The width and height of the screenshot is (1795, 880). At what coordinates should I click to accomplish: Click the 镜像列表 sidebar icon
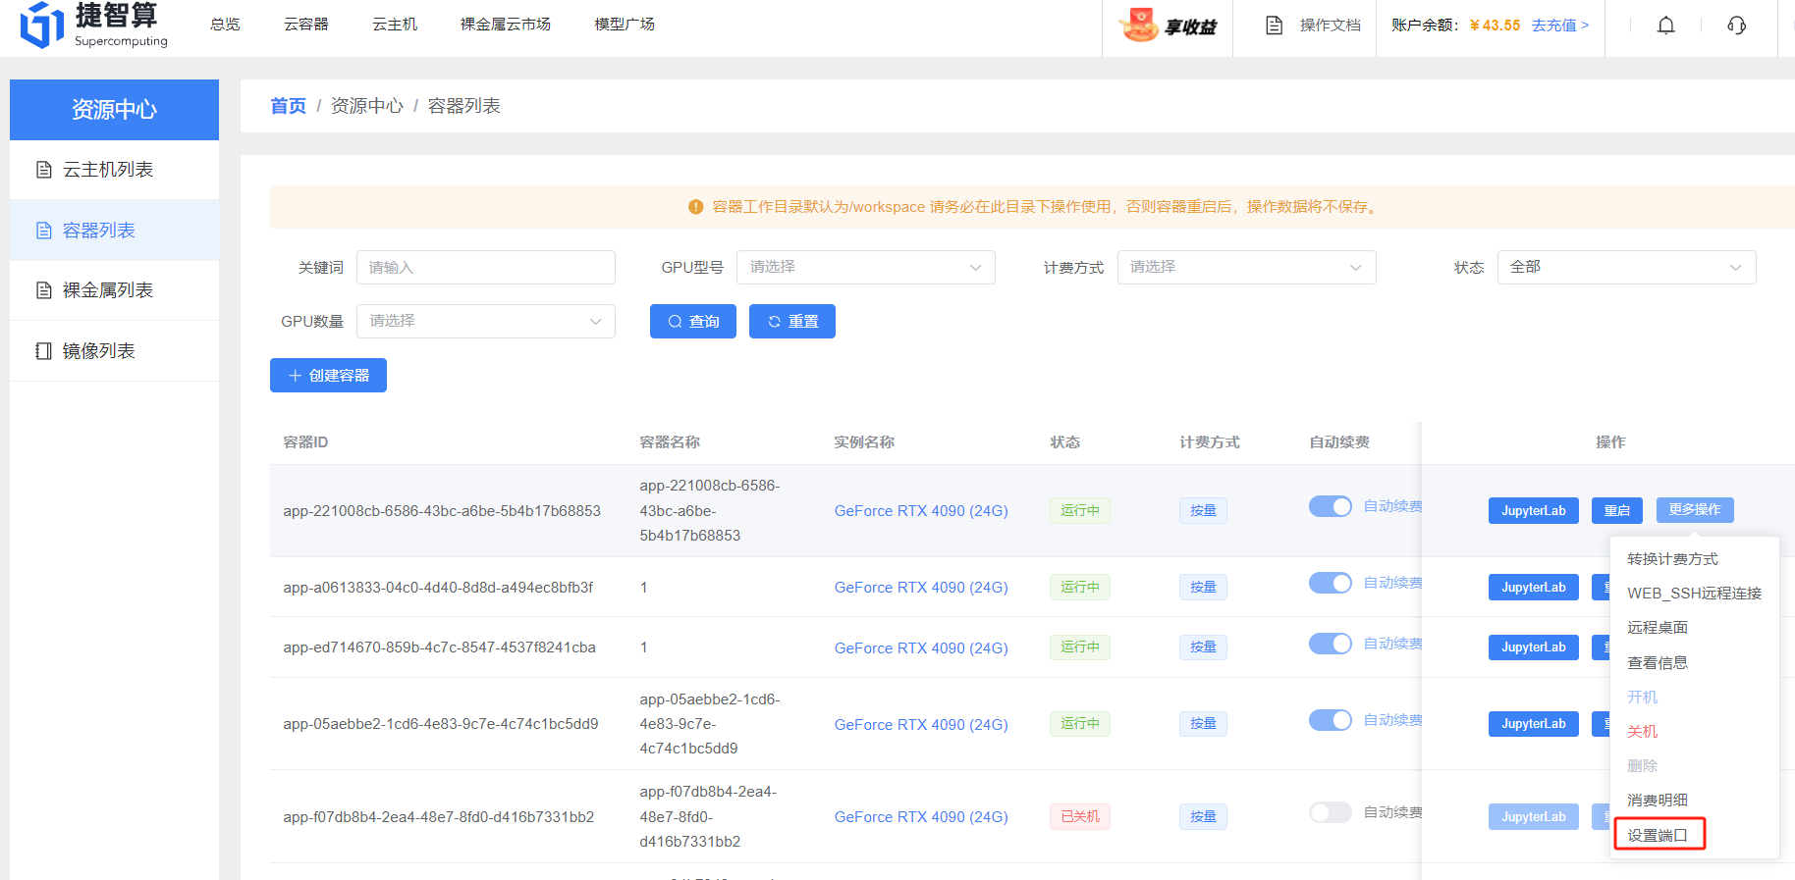point(44,351)
